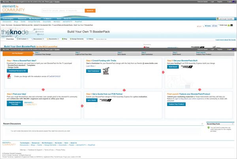
Task: Open the Android mobile app icon
Action: point(229,25)
